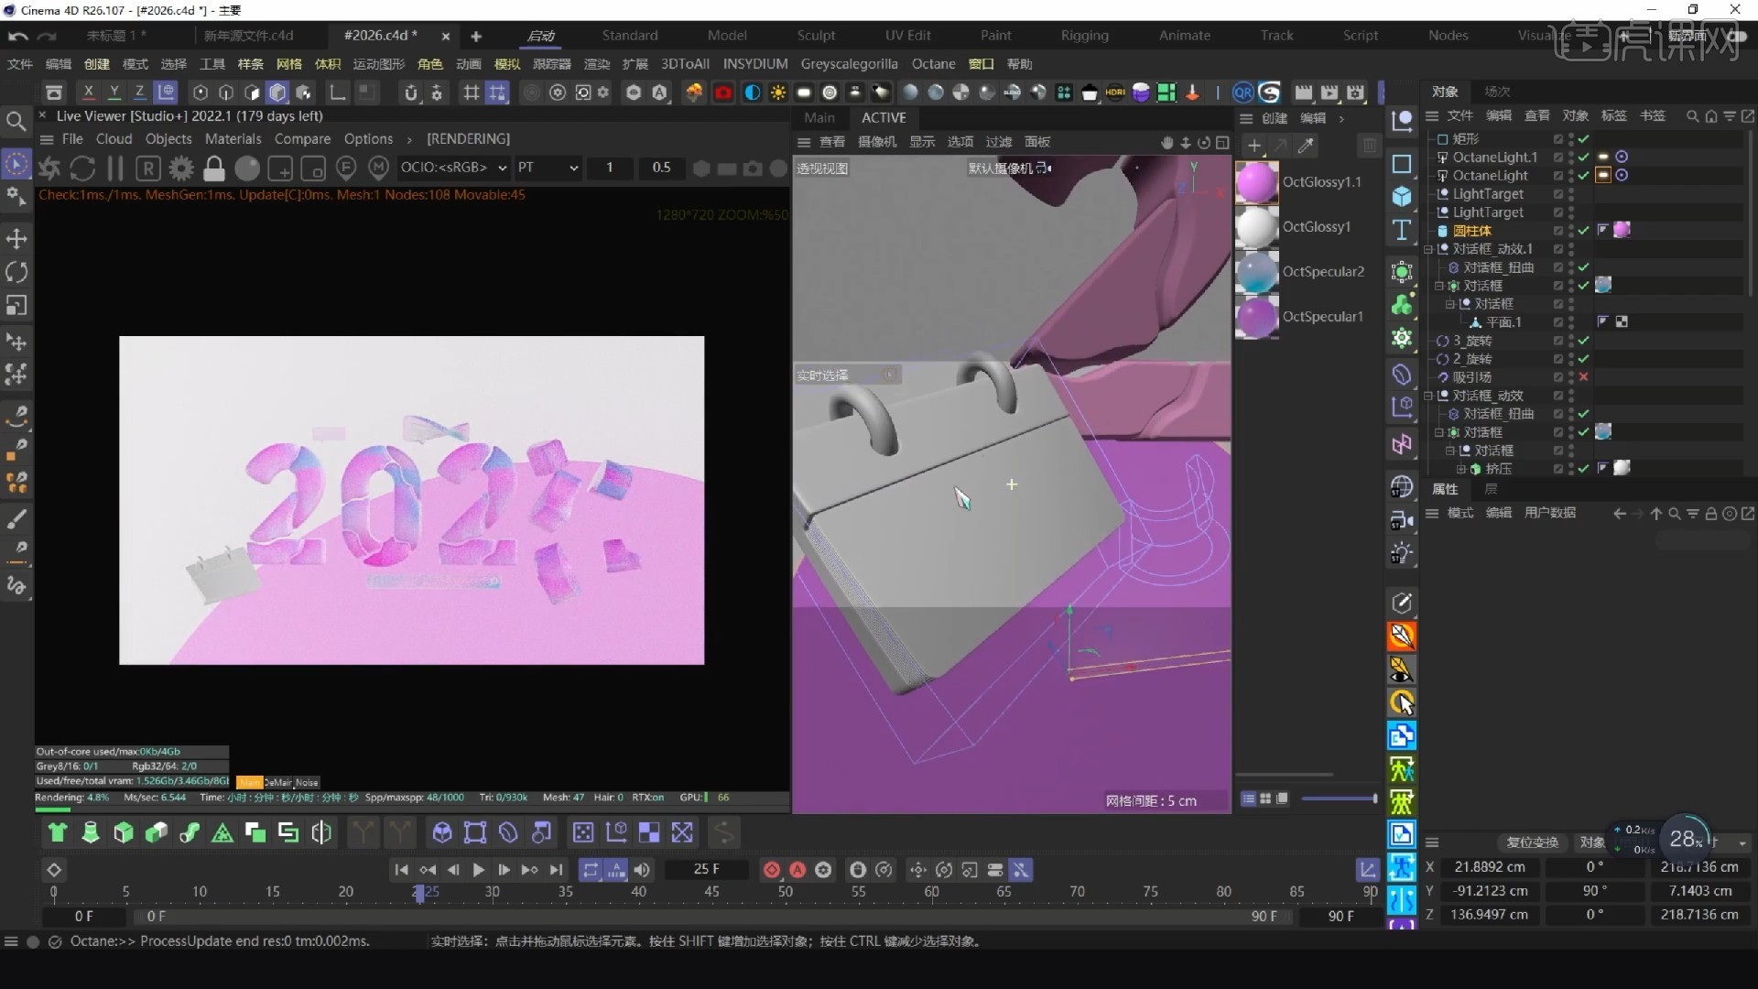Collapse the 对话框_动效 tree node
The width and height of the screenshot is (1758, 989).
(1428, 396)
